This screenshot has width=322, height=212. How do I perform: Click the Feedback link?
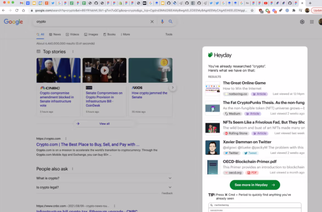click(x=167, y=193)
